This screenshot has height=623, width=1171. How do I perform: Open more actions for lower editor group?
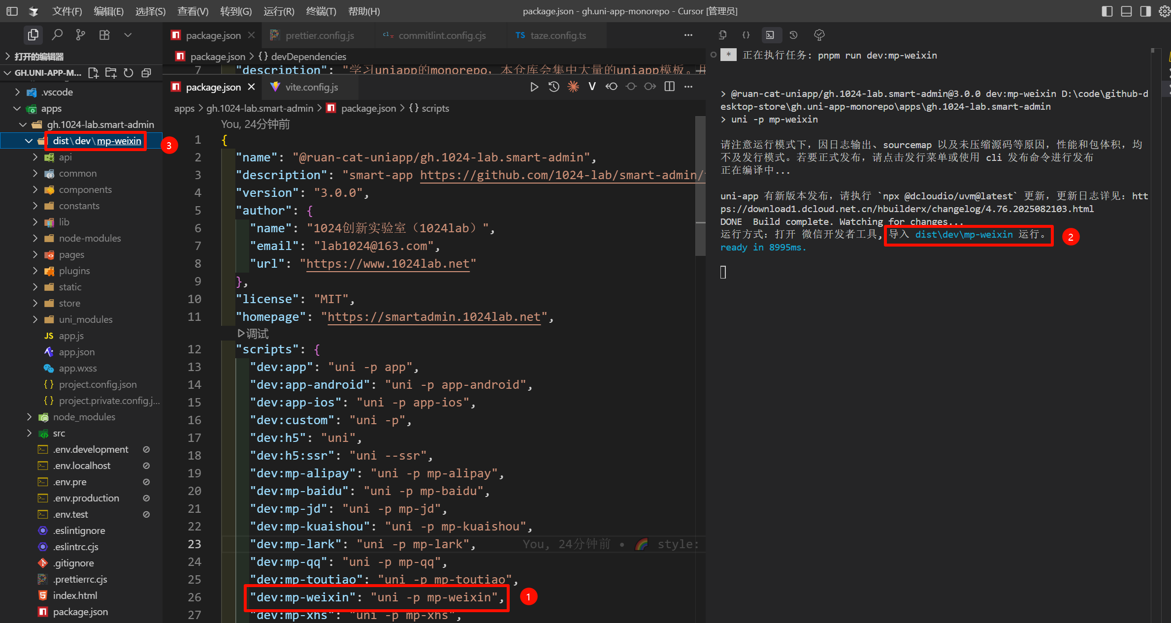point(688,87)
